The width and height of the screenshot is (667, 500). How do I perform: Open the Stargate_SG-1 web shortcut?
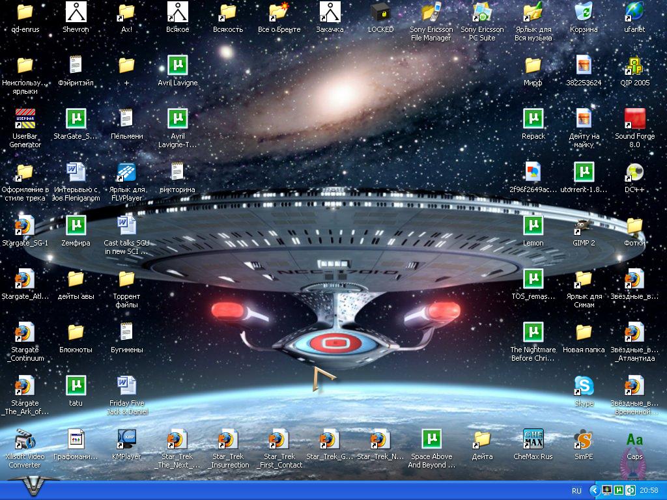pyautogui.click(x=25, y=226)
